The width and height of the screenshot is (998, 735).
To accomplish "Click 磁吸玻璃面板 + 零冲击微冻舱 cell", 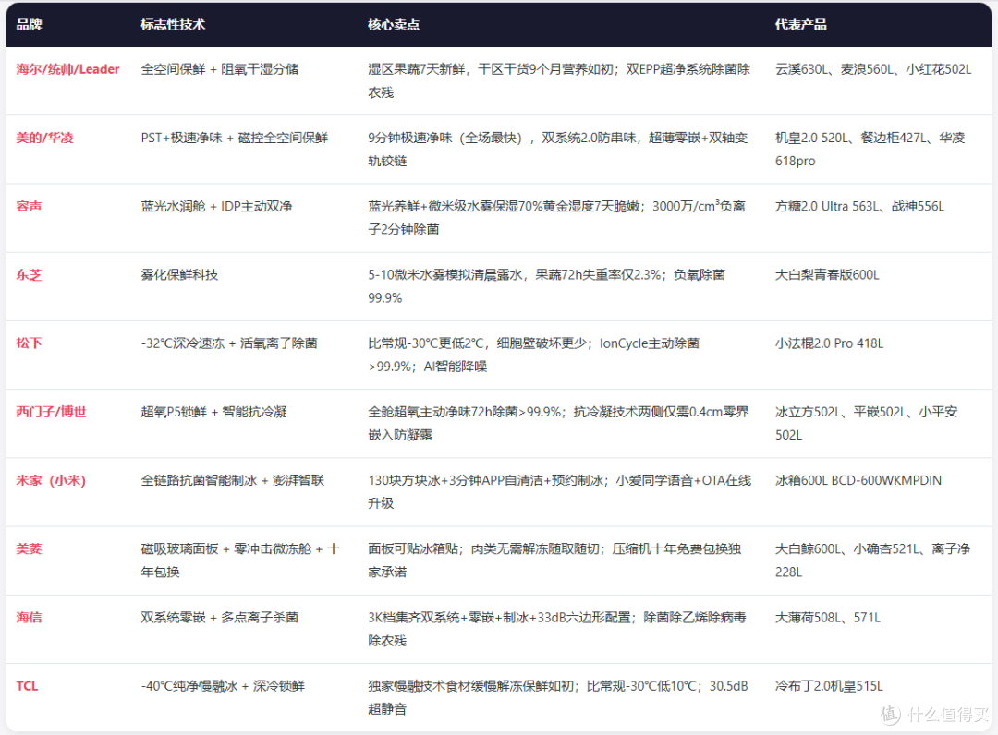I will coord(240,560).
